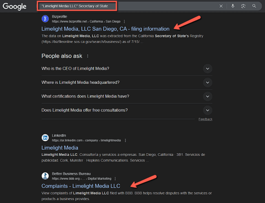The width and height of the screenshot is (265, 203).
Task: Open "Limelight Media, LLC San Diego, CA" result
Action: tap(105, 29)
